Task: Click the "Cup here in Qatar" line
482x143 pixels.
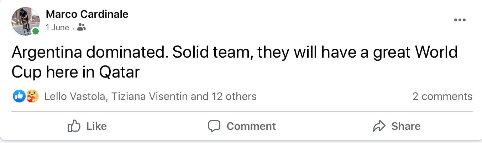Action: 75,73
